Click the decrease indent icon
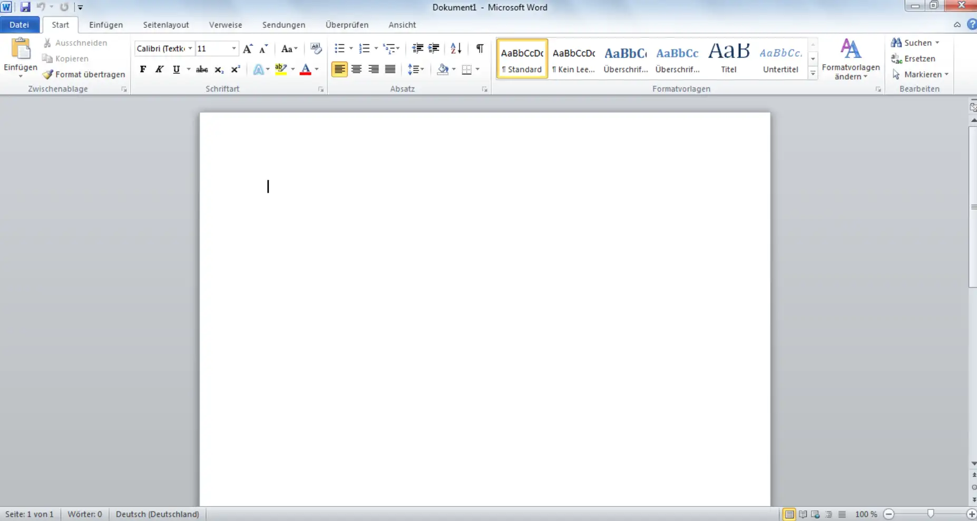 (x=417, y=48)
